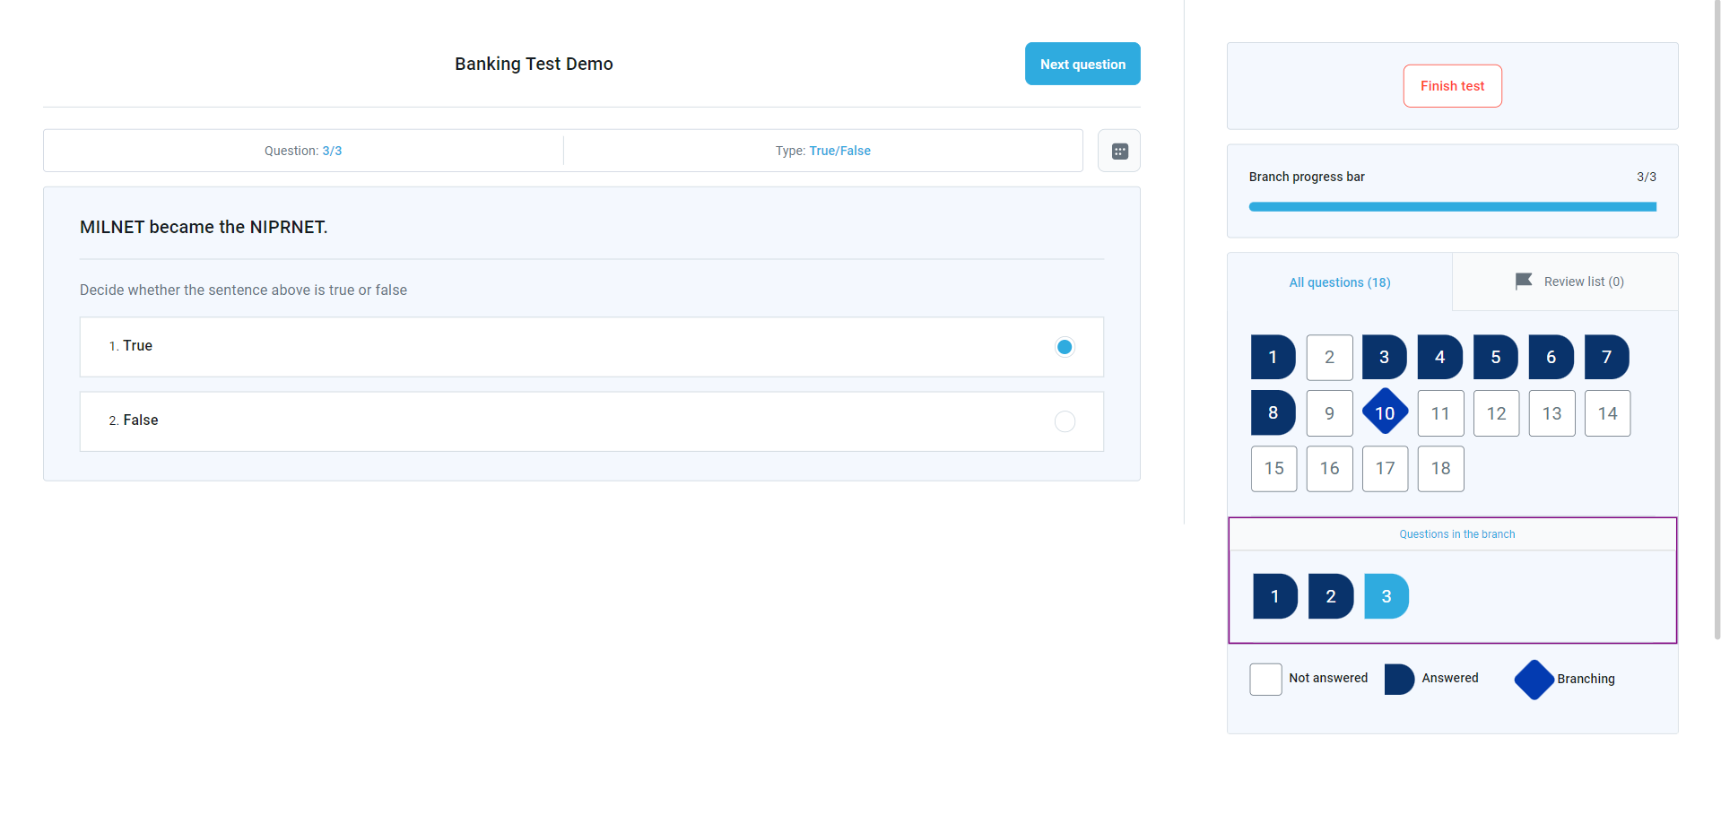Open unanswered question 2 in the grid

(1329, 357)
